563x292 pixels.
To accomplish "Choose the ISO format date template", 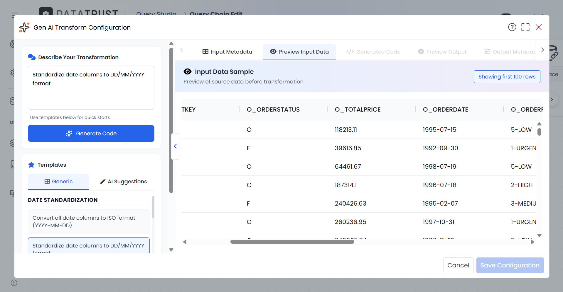I will point(89,221).
